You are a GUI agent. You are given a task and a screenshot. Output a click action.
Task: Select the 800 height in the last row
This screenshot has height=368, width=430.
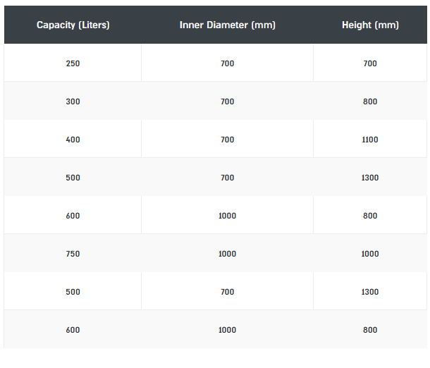pos(370,330)
